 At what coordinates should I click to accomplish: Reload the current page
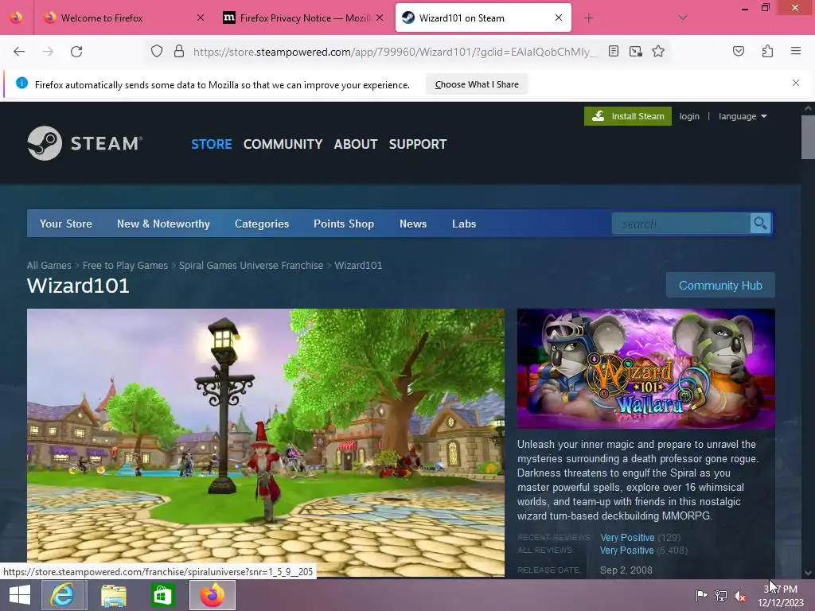(76, 52)
